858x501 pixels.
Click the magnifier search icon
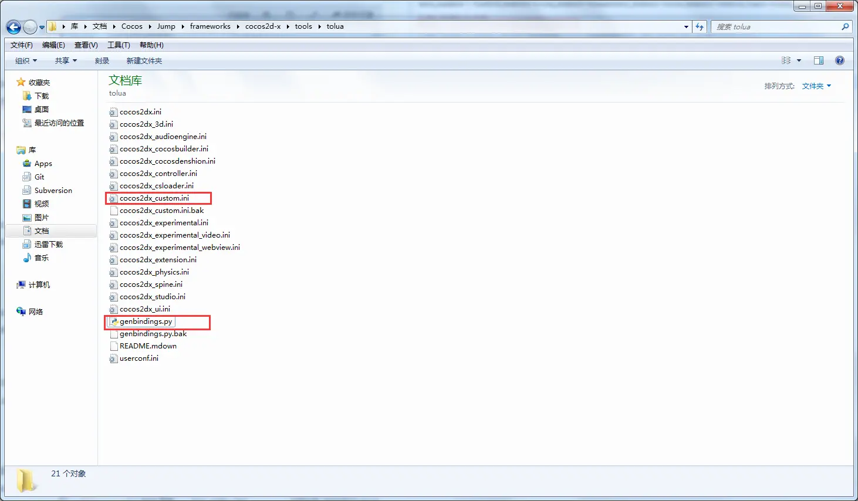point(845,27)
